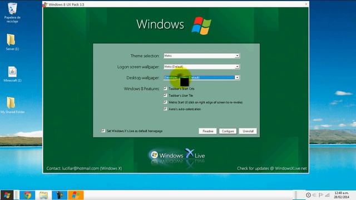This screenshot has width=356, height=200.
Task: Open File Explorer from the taskbar
Action: click(x=43, y=195)
